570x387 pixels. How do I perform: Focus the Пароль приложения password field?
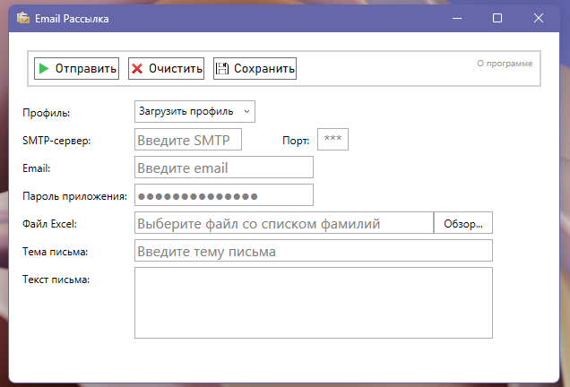pyautogui.click(x=224, y=195)
